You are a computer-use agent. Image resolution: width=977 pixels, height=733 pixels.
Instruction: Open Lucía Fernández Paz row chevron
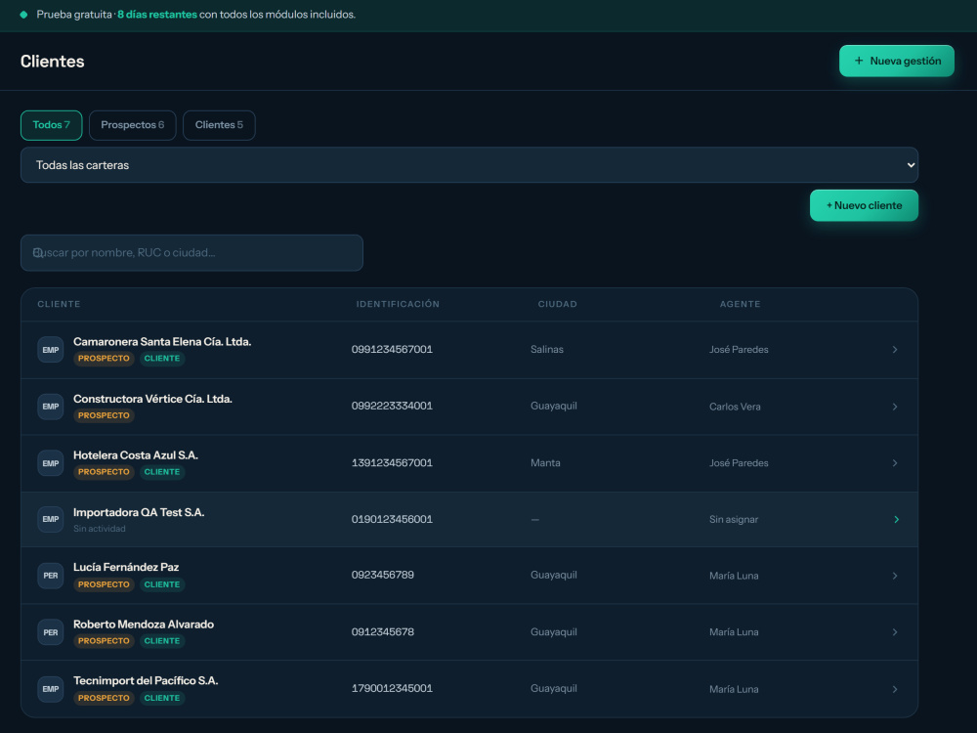(x=895, y=576)
